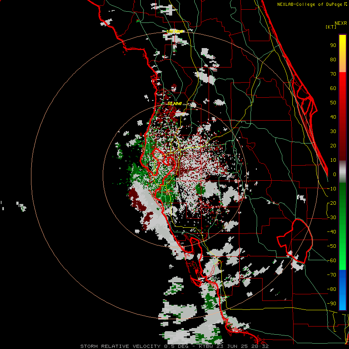Click the positive 40 value on the velocity scale
The width and height of the screenshot is (349, 349).
(x=333, y=117)
